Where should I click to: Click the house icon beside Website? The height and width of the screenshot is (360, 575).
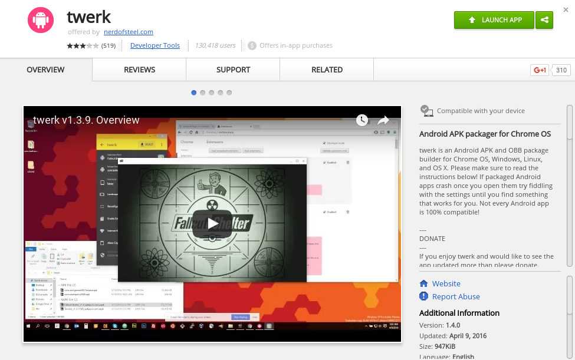coord(423,283)
